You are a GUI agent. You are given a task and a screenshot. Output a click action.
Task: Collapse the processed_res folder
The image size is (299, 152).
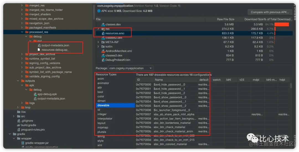pyautogui.click(x=22, y=32)
